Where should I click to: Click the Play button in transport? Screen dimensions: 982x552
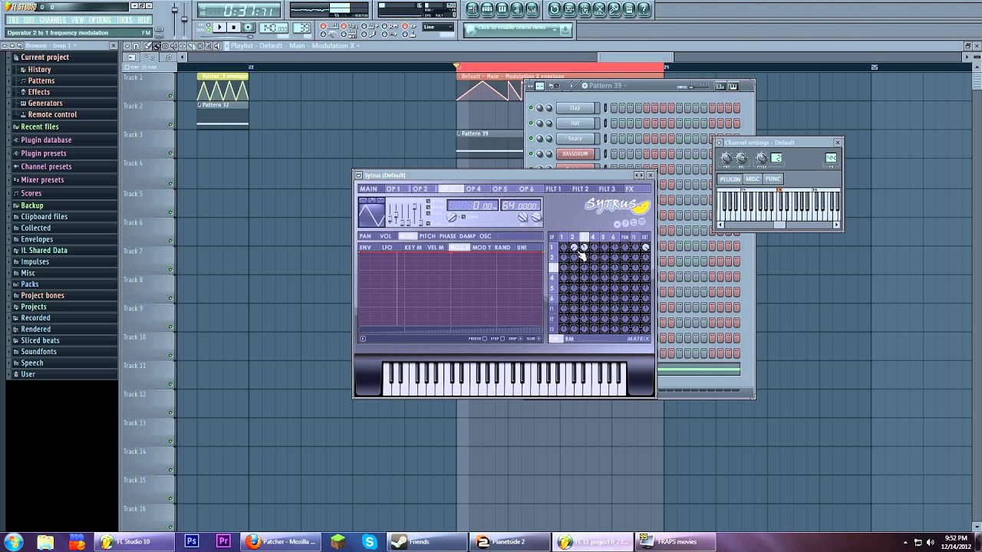pyautogui.click(x=219, y=28)
